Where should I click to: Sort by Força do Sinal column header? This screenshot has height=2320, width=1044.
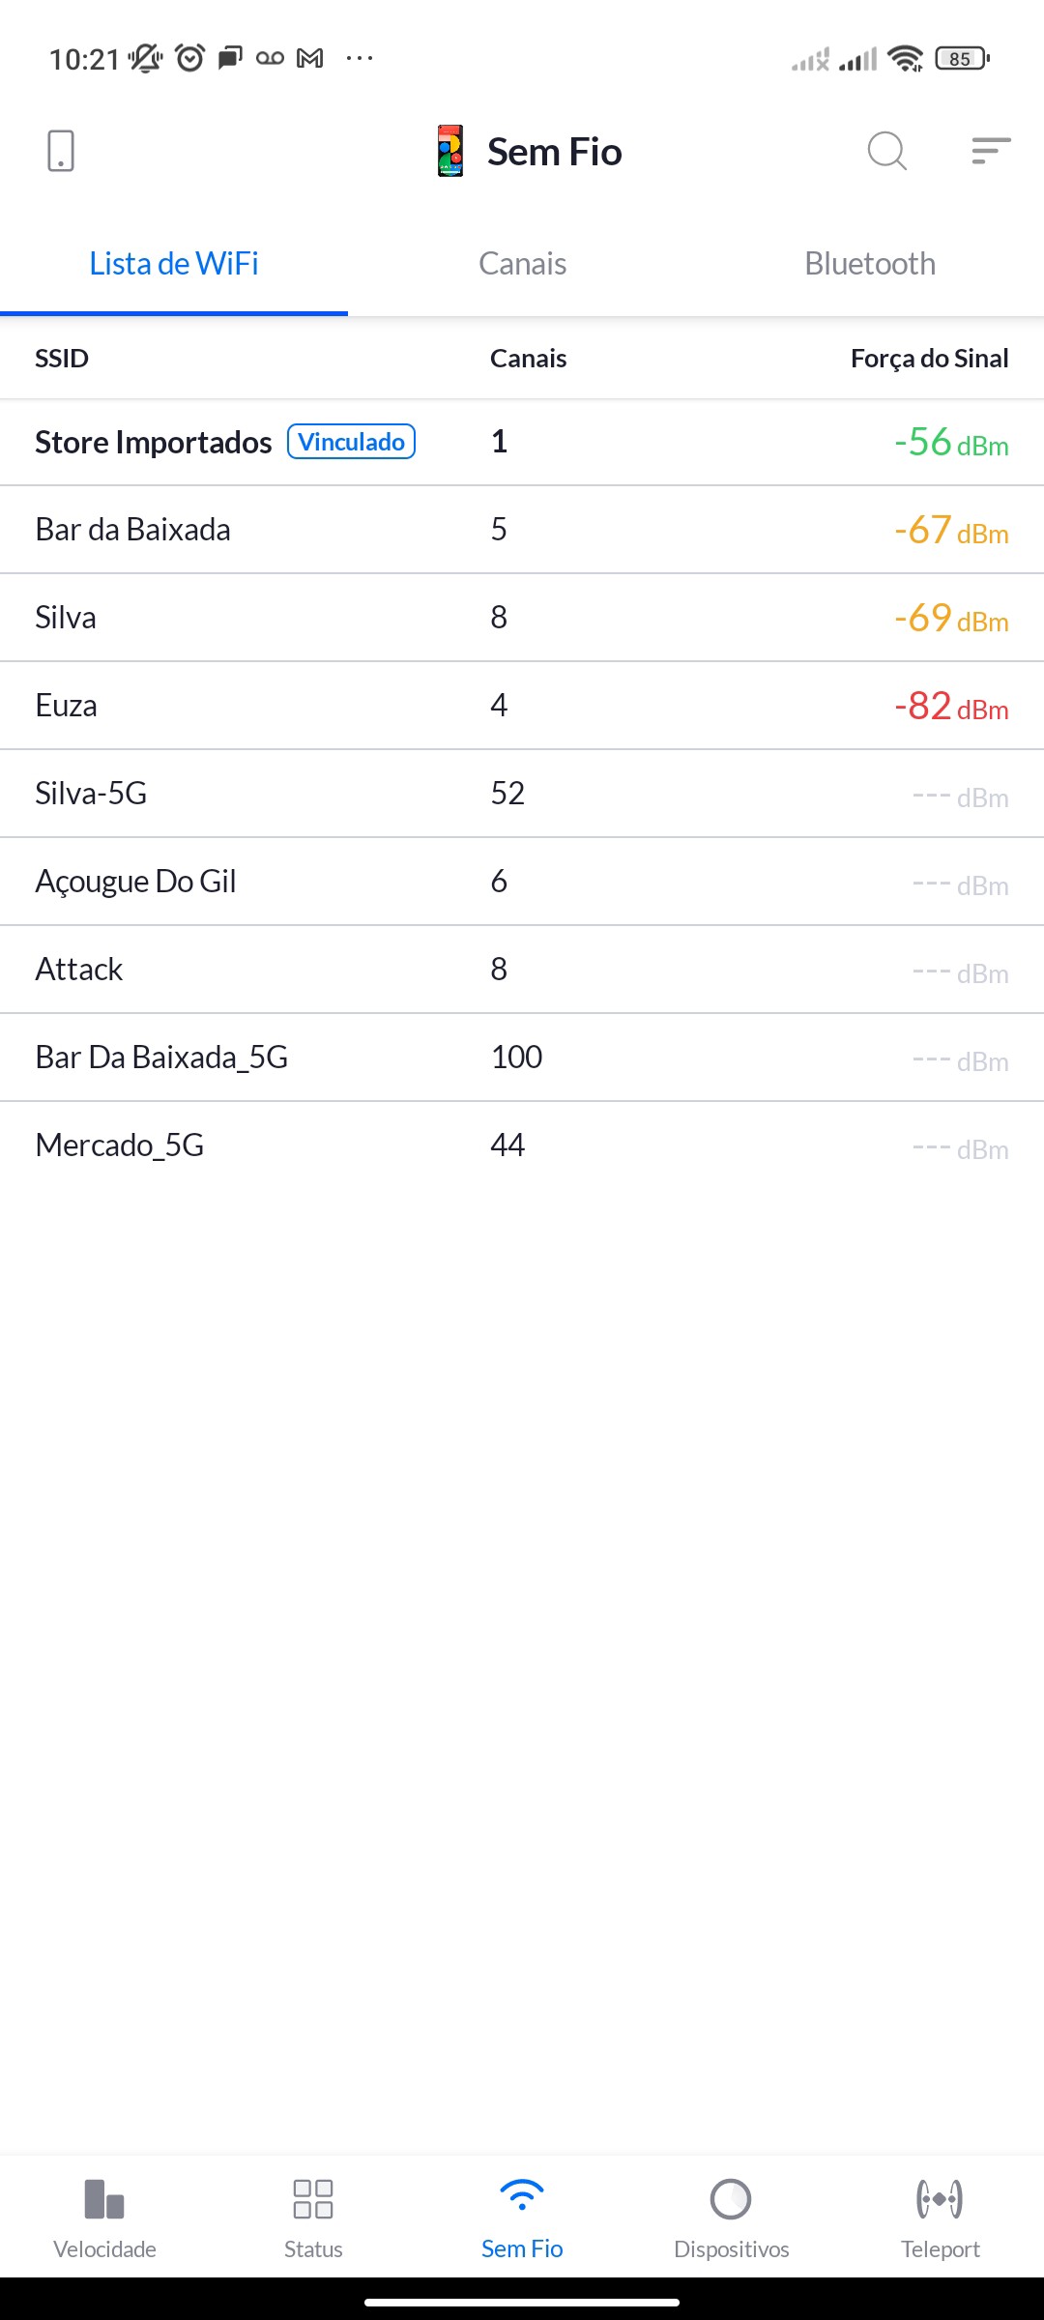[x=929, y=359]
